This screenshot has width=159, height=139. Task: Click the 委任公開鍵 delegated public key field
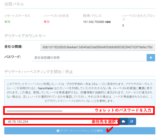pos(98,47)
